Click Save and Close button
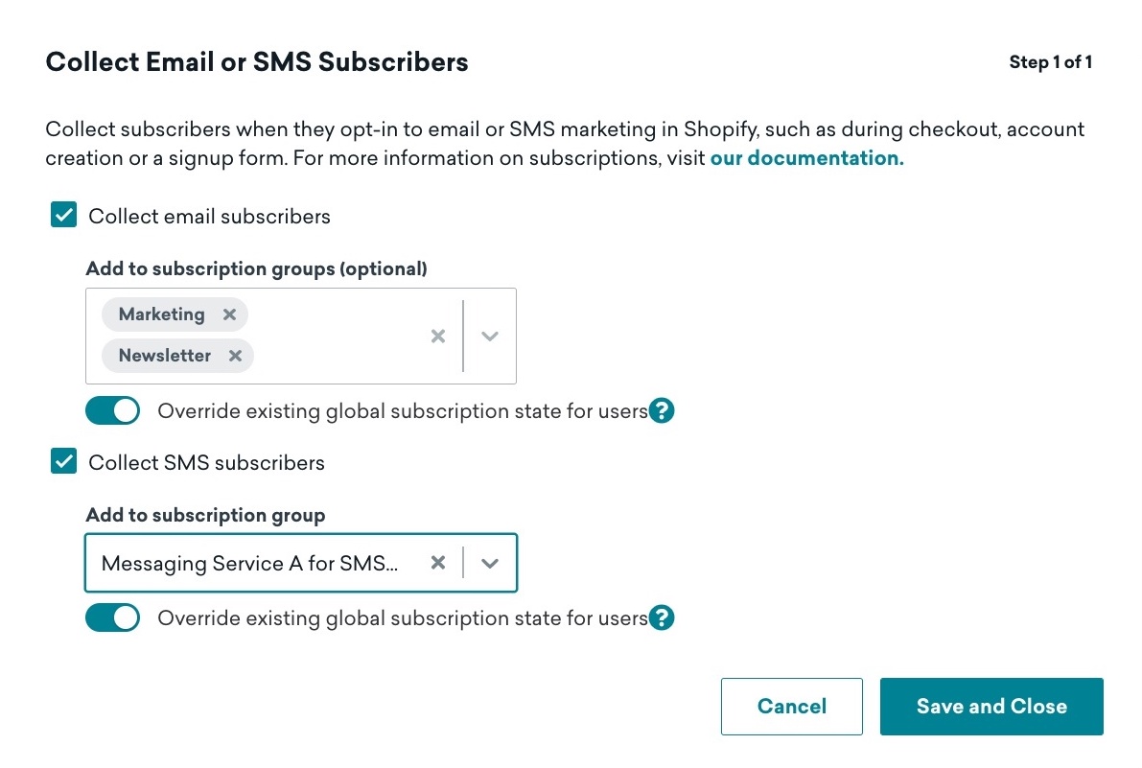 [991, 706]
